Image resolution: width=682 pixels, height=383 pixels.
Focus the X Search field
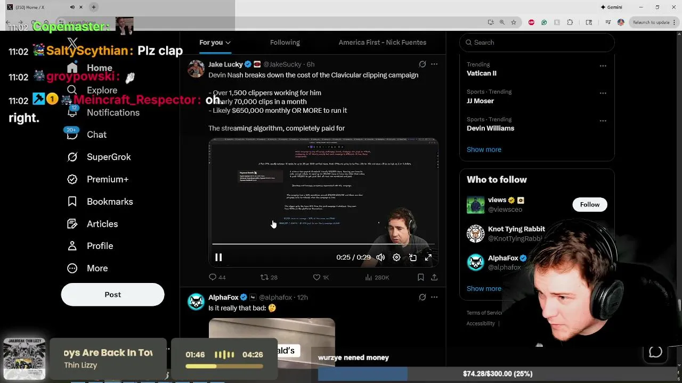[x=537, y=43]
